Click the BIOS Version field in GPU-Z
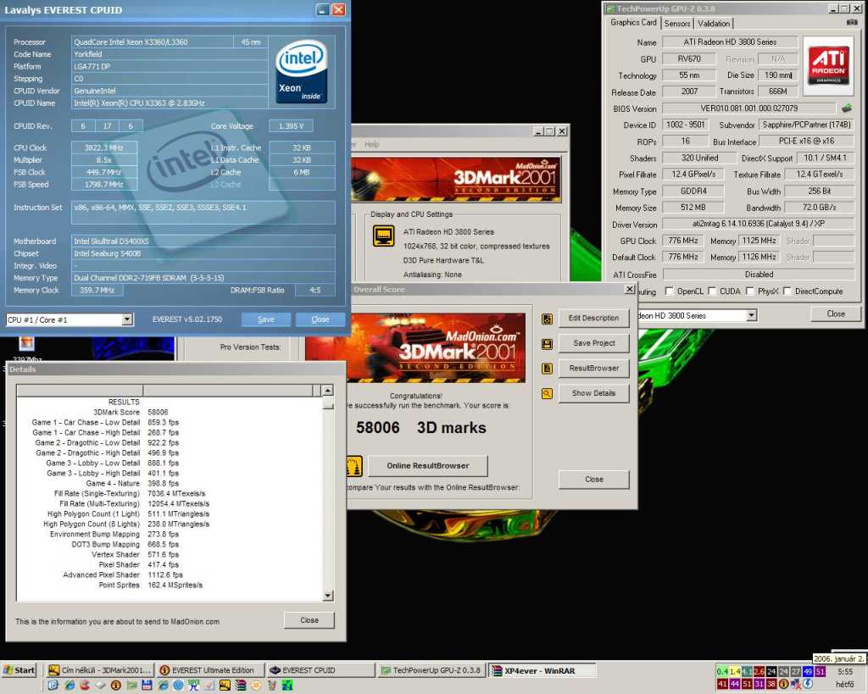 [749, 108]
